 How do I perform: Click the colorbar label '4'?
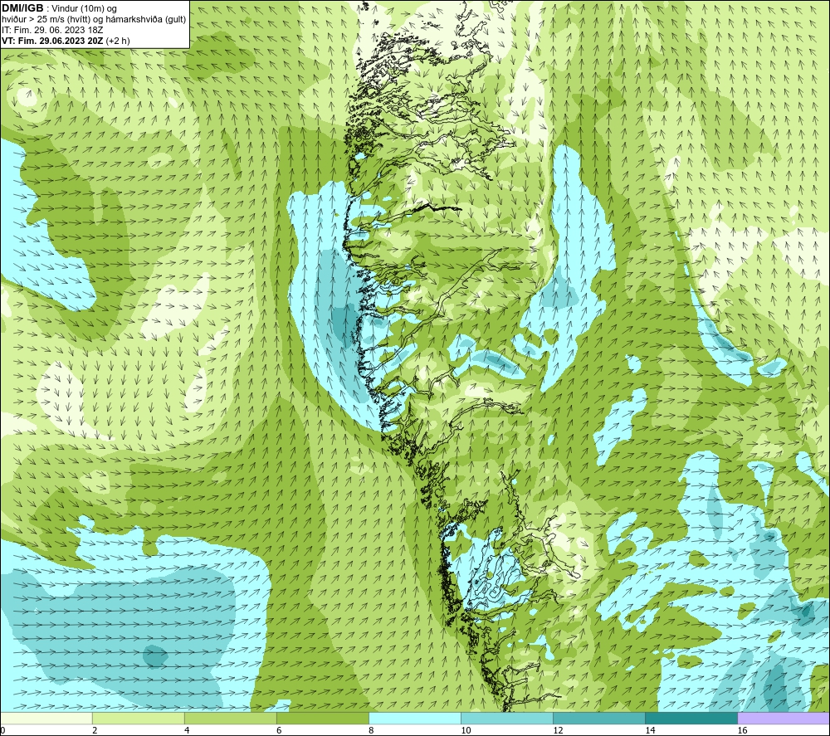click(187, 731)
